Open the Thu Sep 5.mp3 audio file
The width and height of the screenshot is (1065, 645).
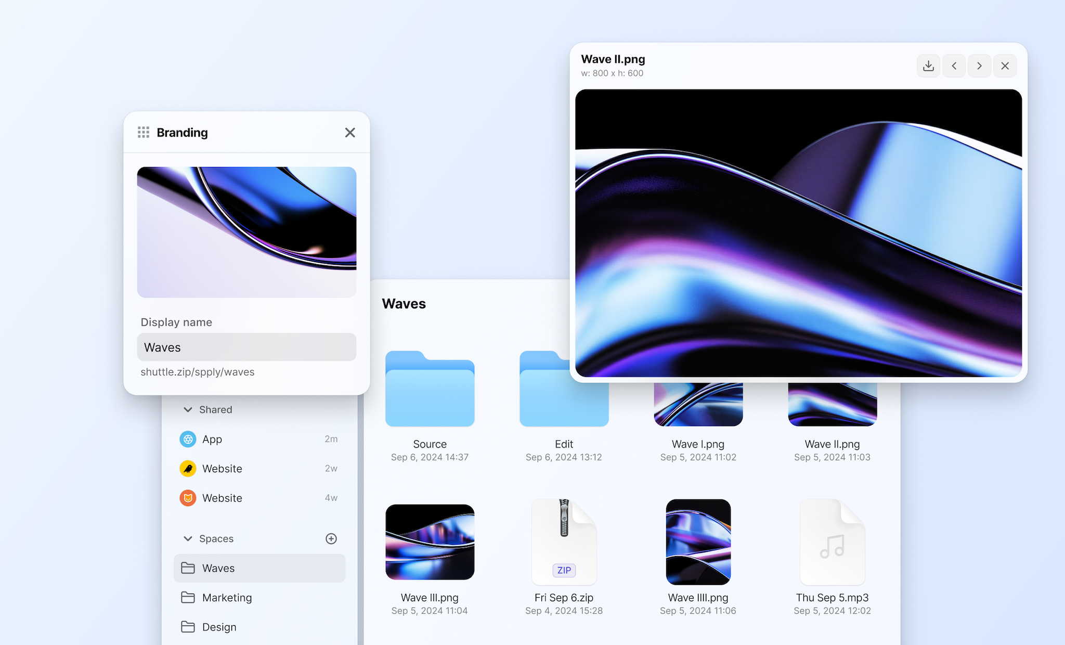(832, 542)
